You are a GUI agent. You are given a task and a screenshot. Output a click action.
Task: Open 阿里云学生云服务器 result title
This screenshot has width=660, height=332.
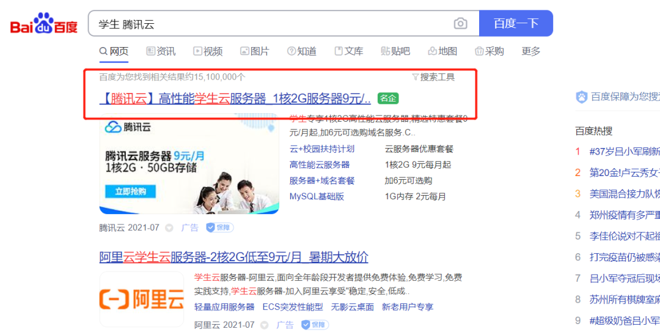pyautogui.click(x=233, y=257)
